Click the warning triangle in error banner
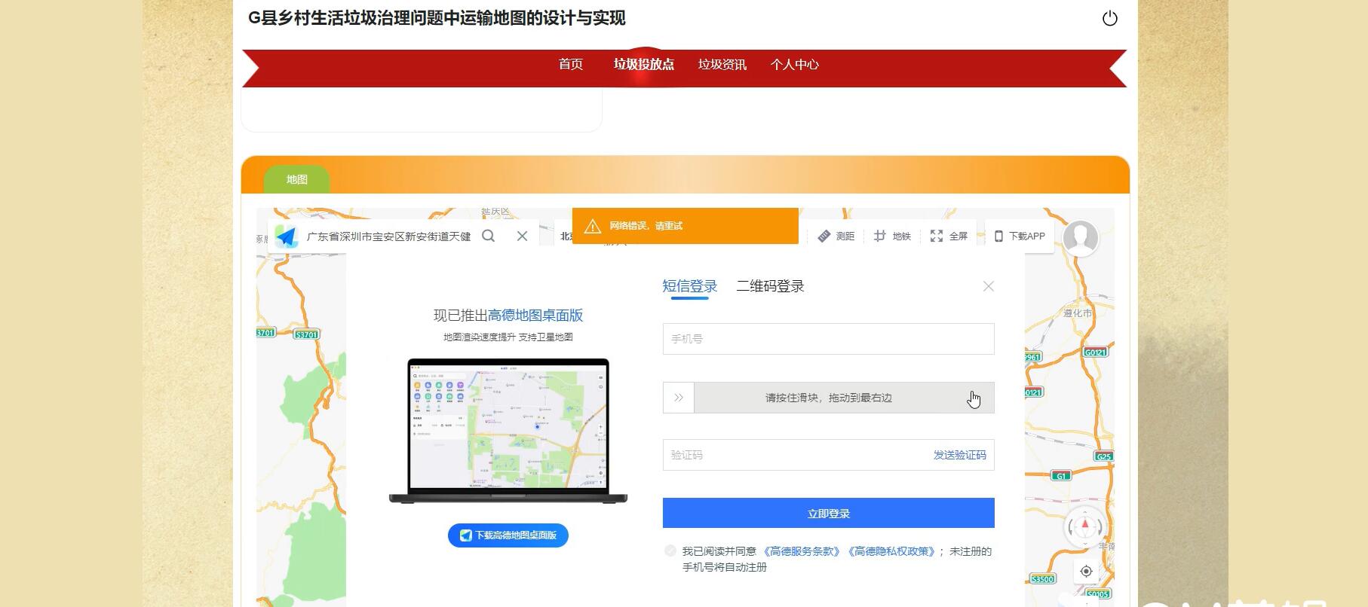 pyautogui.click(x=593, y=226)
